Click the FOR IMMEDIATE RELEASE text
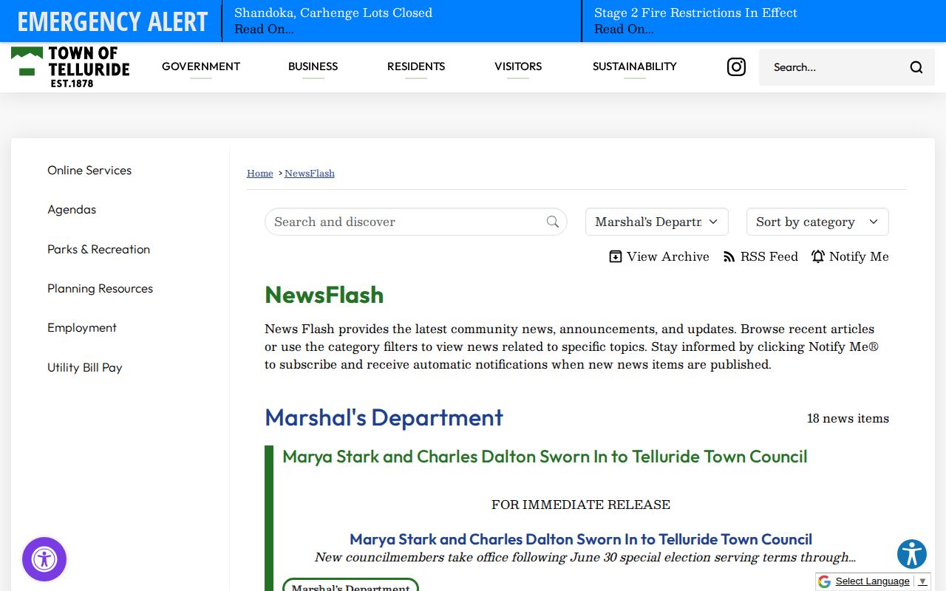 coord(581,505)
